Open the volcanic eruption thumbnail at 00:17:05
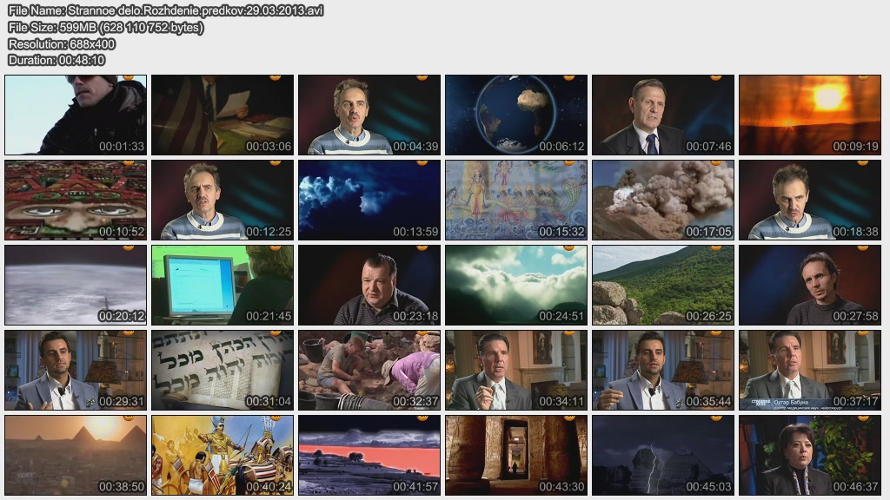This screenshot has height=500, width=890. click(x=662, y=200)
